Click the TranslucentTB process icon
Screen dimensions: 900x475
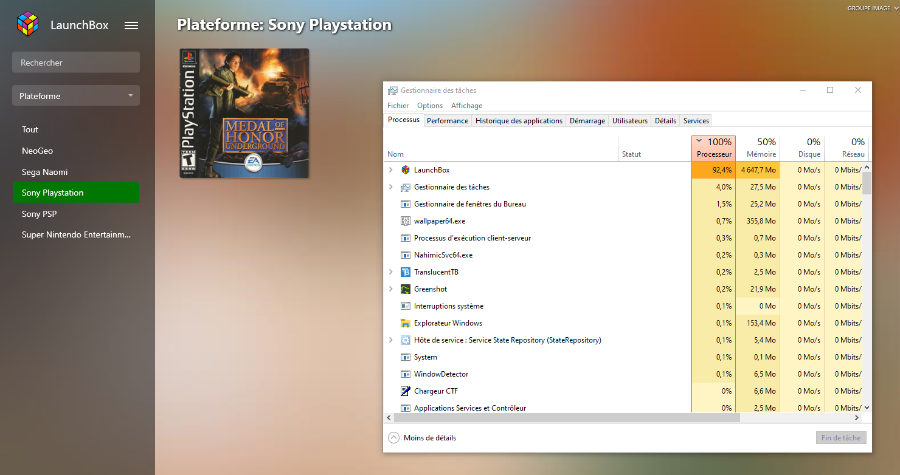[406, 272]
